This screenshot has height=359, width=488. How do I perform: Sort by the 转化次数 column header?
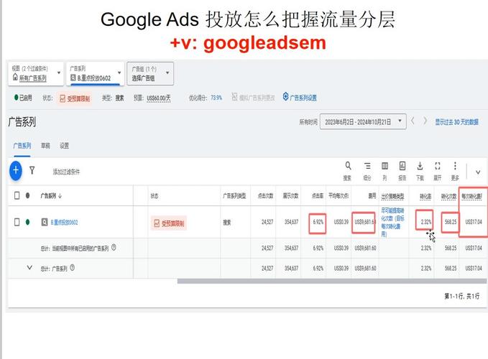448,196
